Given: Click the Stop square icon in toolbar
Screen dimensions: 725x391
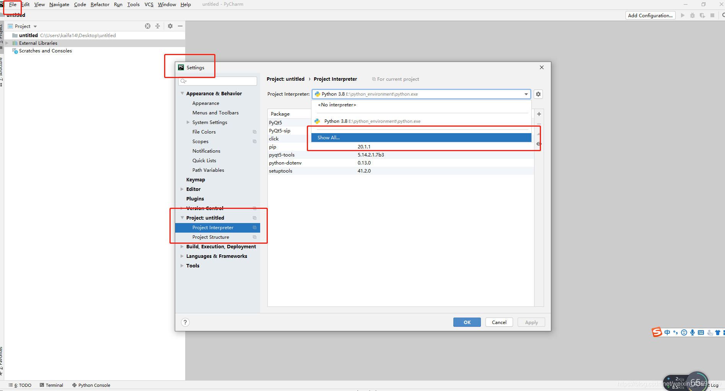Looking at the screenshot, I should click(x=712, y=15).
